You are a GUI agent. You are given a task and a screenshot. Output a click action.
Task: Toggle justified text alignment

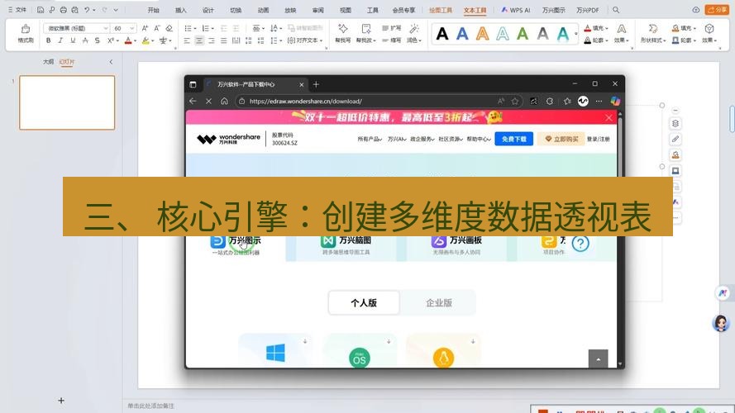coord(223,40)
